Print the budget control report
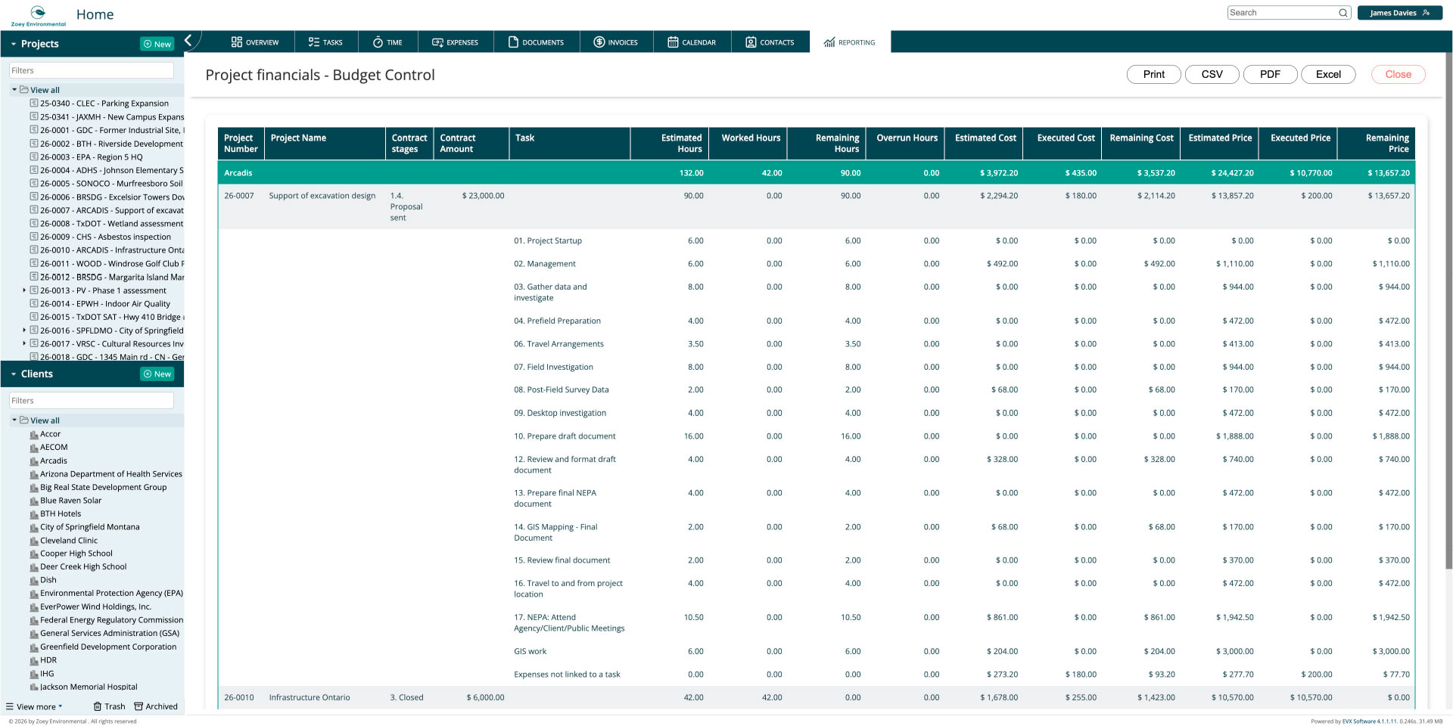The image size is (1453, 726). 1153,74
